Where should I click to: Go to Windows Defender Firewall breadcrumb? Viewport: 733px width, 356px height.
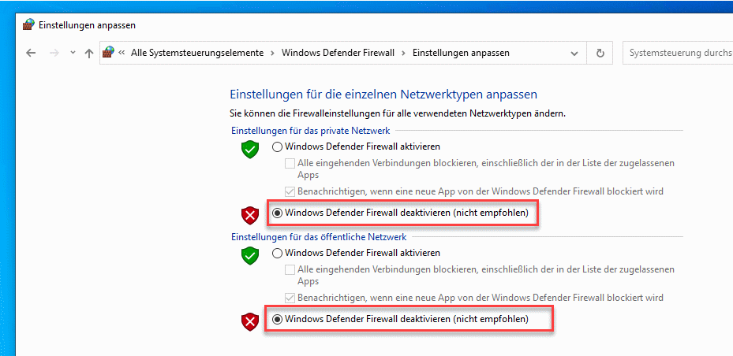coord(338,53)
